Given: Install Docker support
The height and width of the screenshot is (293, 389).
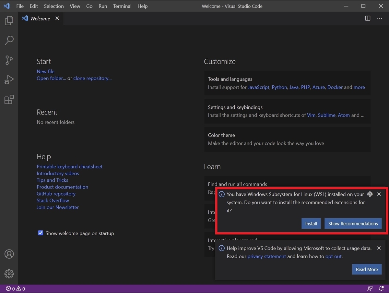Looking at the screenshot, I should (x=335, y=87).
